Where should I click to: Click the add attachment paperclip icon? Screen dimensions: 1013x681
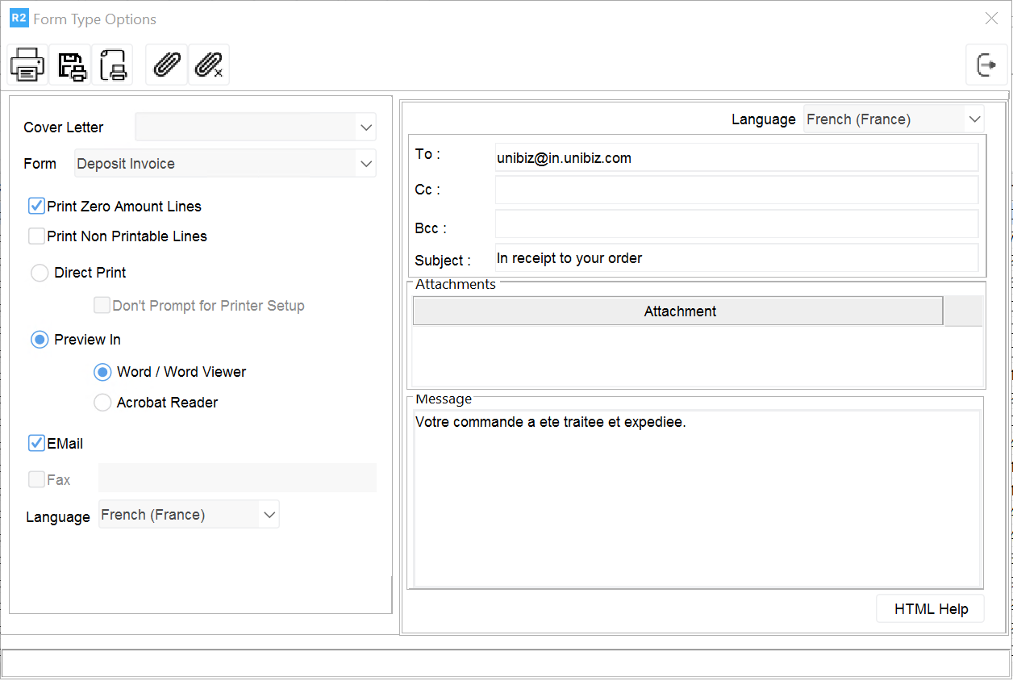pyautogui.click(x=166, y=65)
